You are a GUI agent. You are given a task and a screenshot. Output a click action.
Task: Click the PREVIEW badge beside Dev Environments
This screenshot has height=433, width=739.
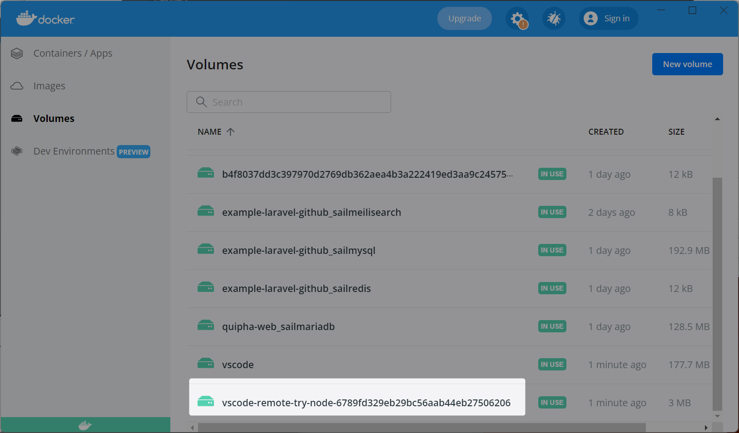(x=134, y=152)
